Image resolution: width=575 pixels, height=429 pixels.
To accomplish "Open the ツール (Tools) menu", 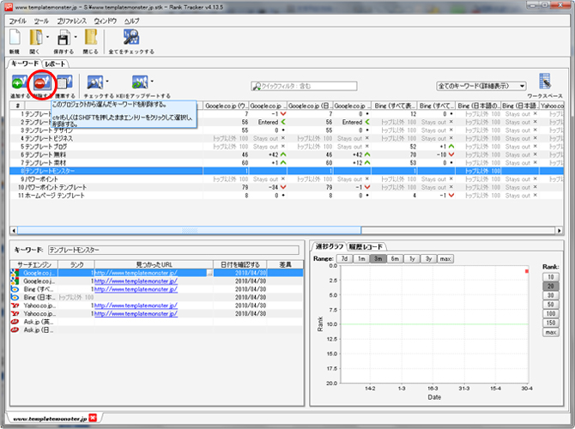I will click(41, 21).
